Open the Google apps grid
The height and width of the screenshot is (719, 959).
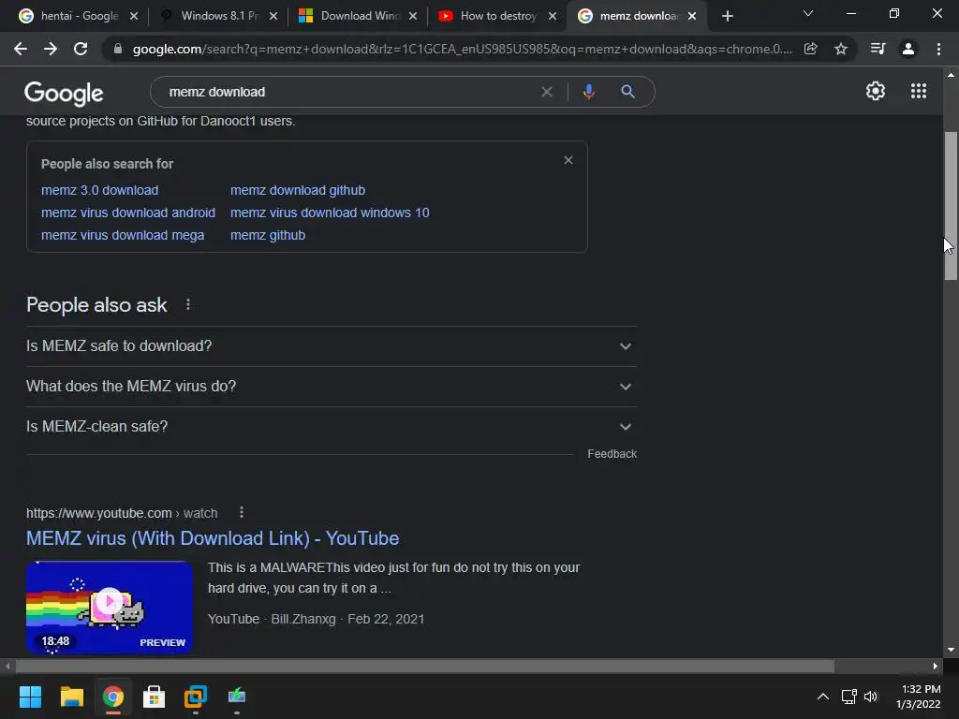pos(919,91)
